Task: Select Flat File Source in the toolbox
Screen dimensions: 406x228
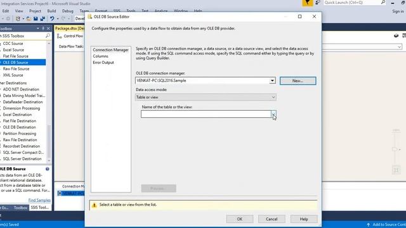Action: pos(15,56)
